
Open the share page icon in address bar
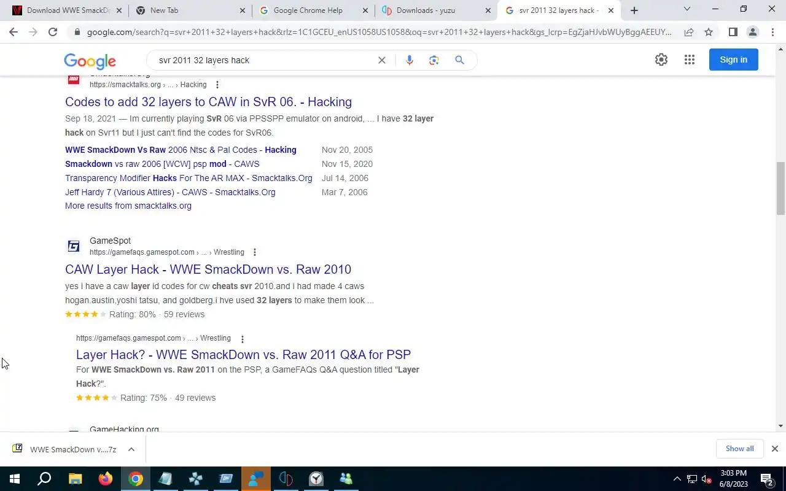[689, 32]
